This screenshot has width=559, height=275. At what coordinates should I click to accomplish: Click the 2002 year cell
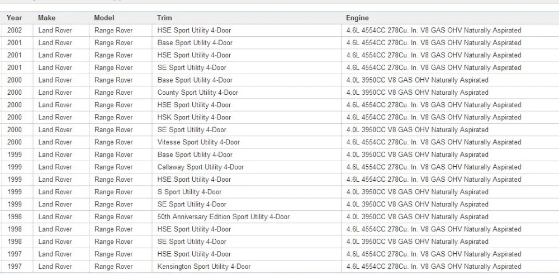coord(15,30)
